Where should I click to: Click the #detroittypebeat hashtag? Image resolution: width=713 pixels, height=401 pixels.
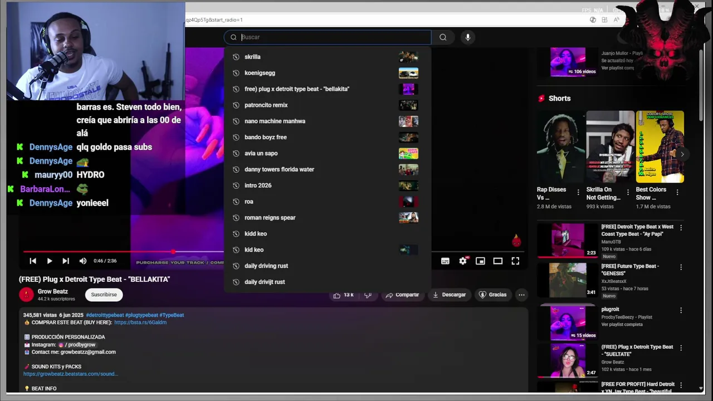(x=105, y=315)
